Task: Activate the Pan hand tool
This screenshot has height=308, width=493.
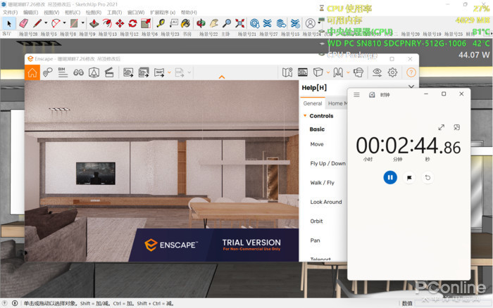Action: click(x=214, y=23)
